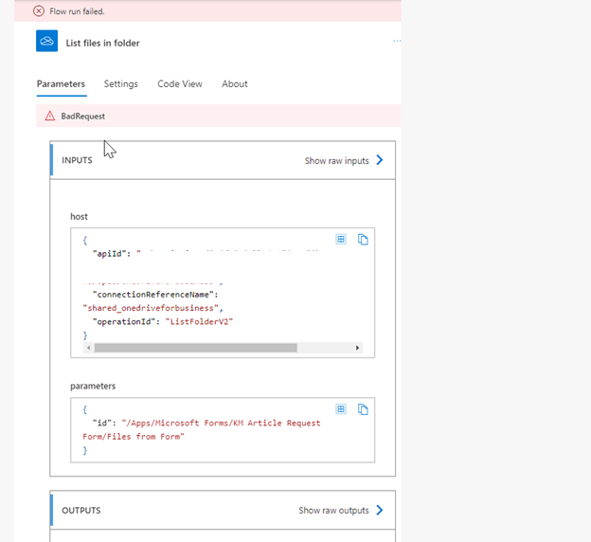Click Show raw inputs link
Viewport: 591px width, 542px height.
pyautogui.click(x=336, y=161)
